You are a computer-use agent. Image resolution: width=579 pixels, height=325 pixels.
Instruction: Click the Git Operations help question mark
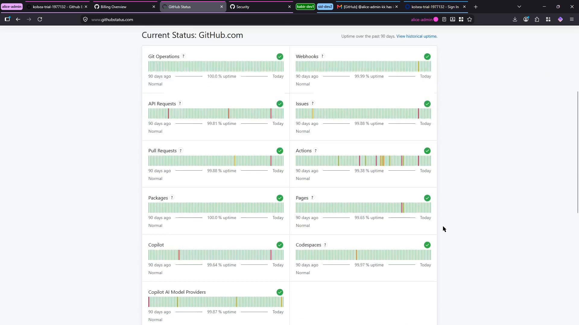coord(183,56)
